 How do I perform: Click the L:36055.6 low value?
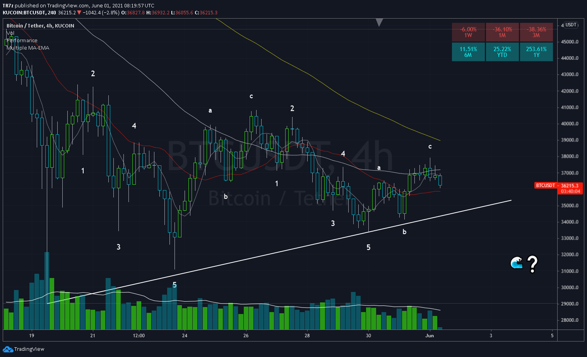click(x=182, y=12)
